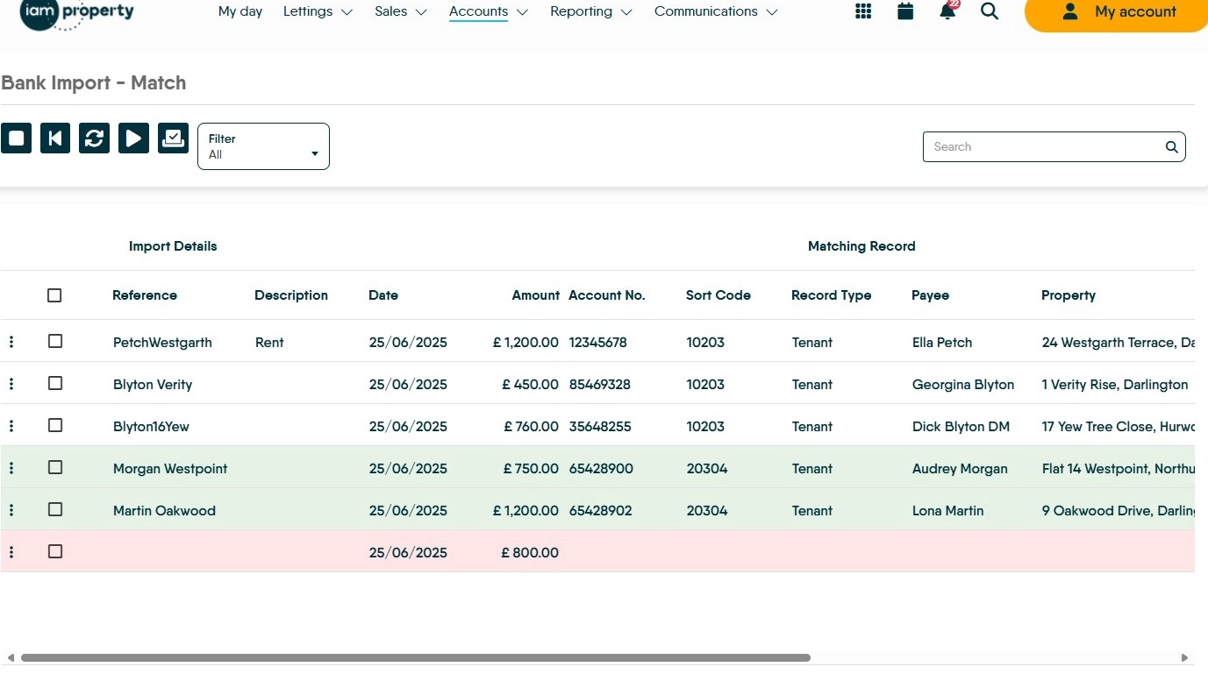
Task: View notifications via the bell icon
Action: [x=947, y=11]
